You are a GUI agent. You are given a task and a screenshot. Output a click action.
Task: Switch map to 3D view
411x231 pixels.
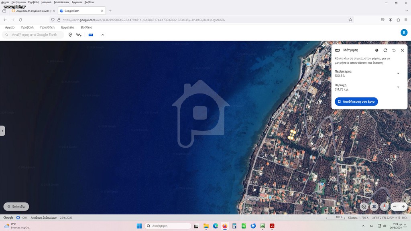[374, 207]
